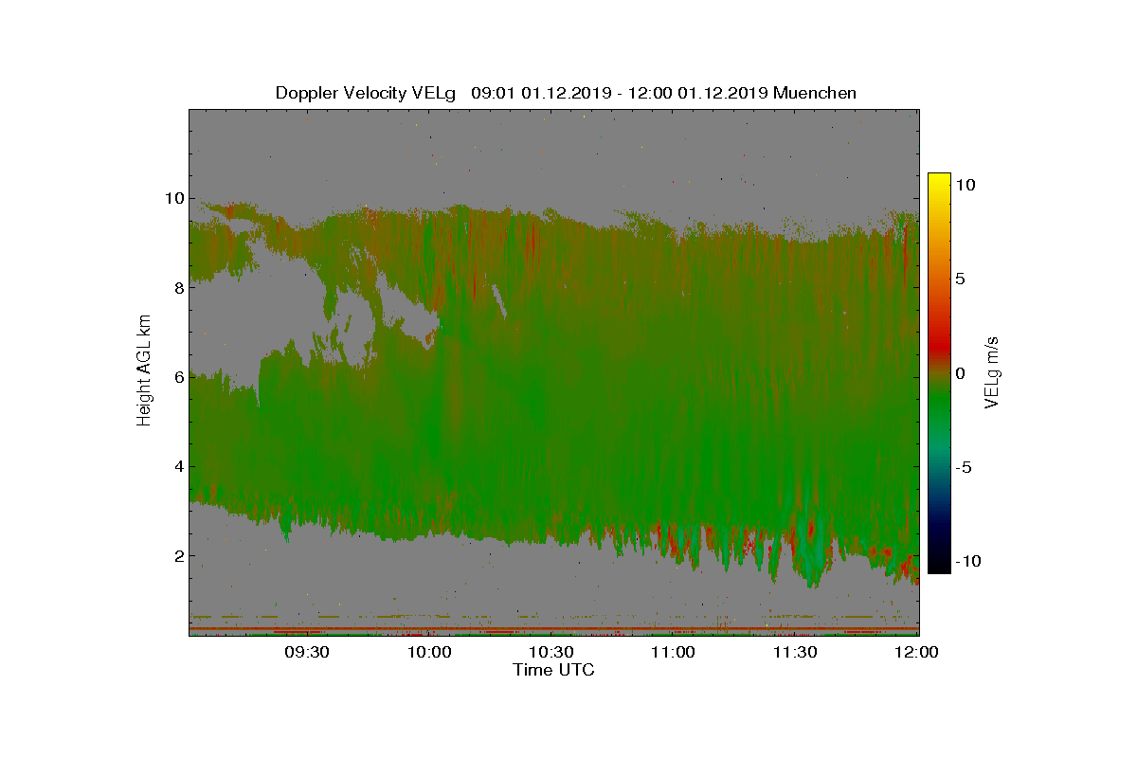
Task: Click the height axis tick label "2"
Action: 177,555
